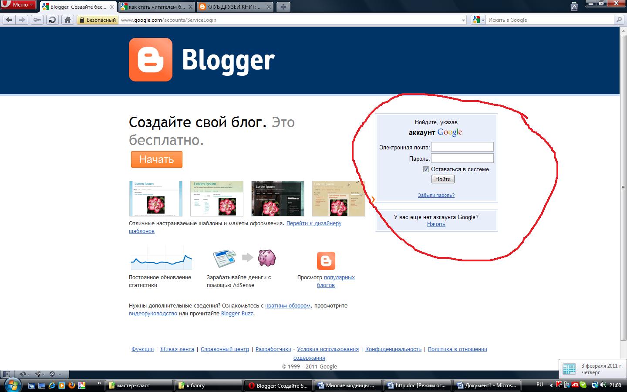This screenshot has width=627, height=392.
Task: Switch to the Blogger: Создайте tab
Action: point(78,7)
